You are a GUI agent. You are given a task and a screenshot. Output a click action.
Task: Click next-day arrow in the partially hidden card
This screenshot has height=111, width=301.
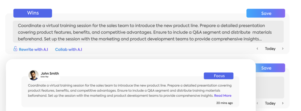click(282, 103)
